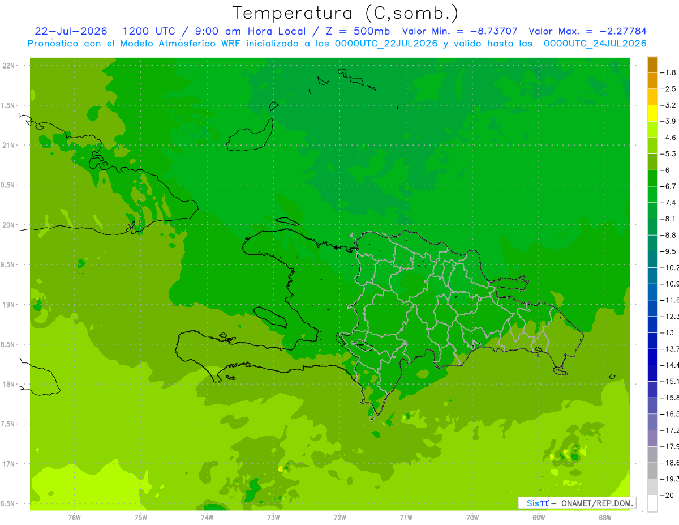Click the '68W' longitude axis label
Screen dimensions: 679x525
click(x=605, y=518)
